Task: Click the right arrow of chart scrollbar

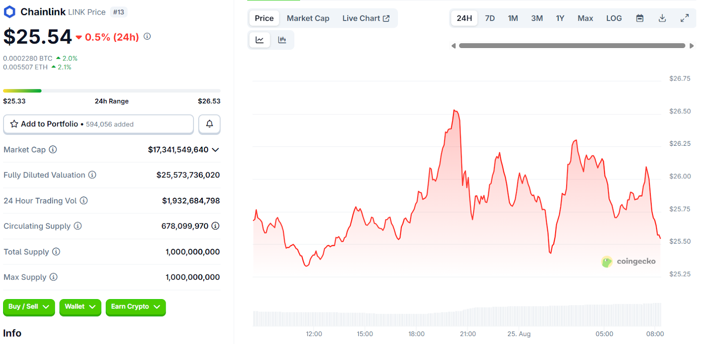Action: coord(691,46)
